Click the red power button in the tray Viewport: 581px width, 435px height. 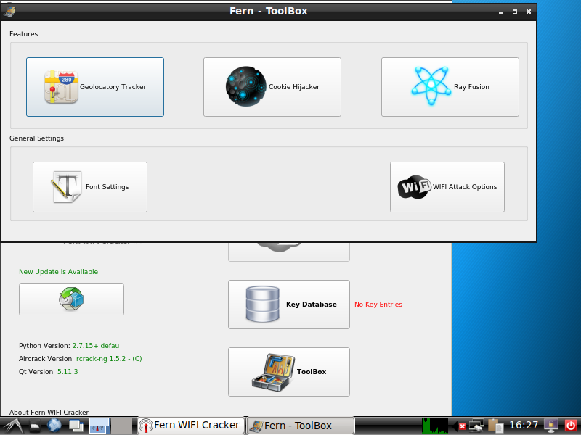(571, 426)
